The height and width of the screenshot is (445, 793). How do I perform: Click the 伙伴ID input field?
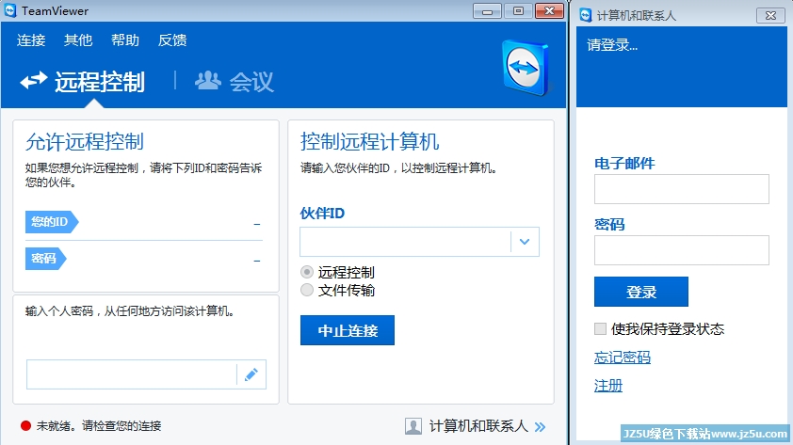tap(405, 242)
